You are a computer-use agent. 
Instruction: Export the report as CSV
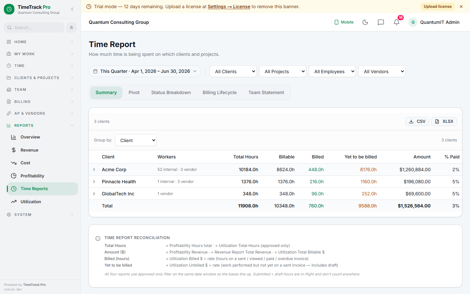pos(417,122)
